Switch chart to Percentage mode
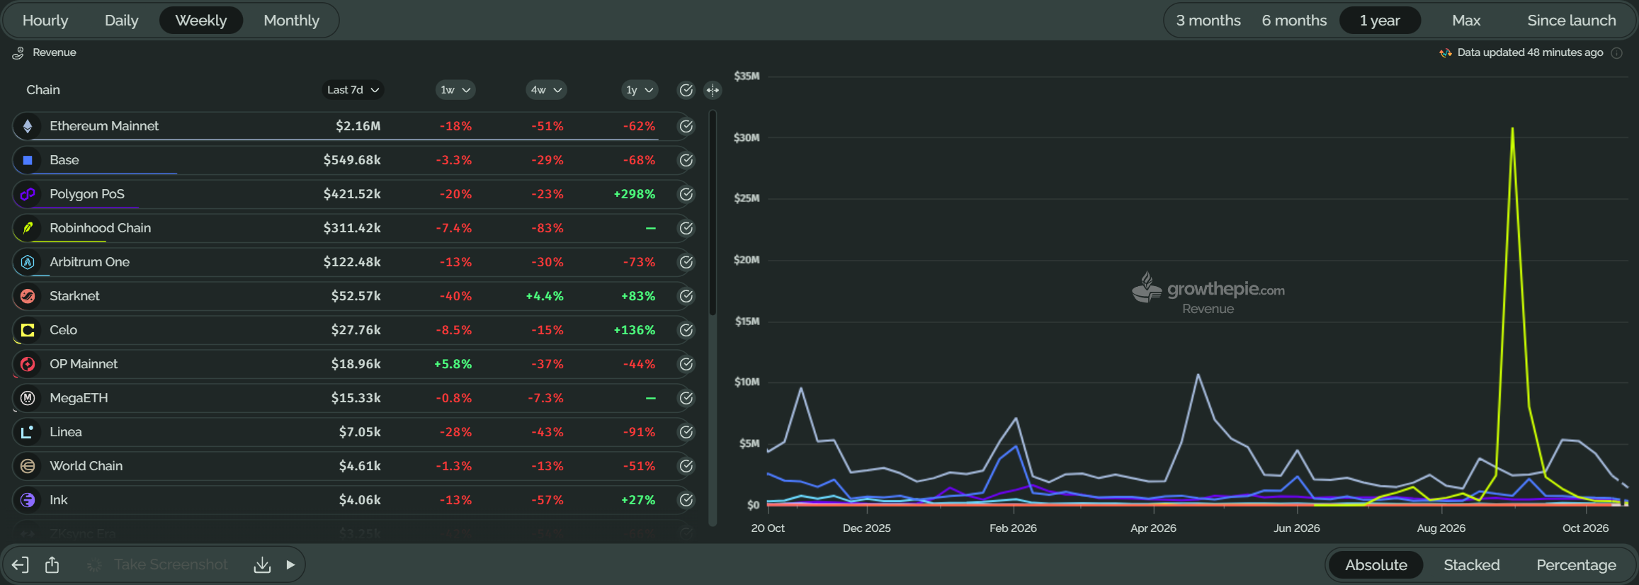Viewport: 1639px width, 585px height. (x=1576, y=565)
